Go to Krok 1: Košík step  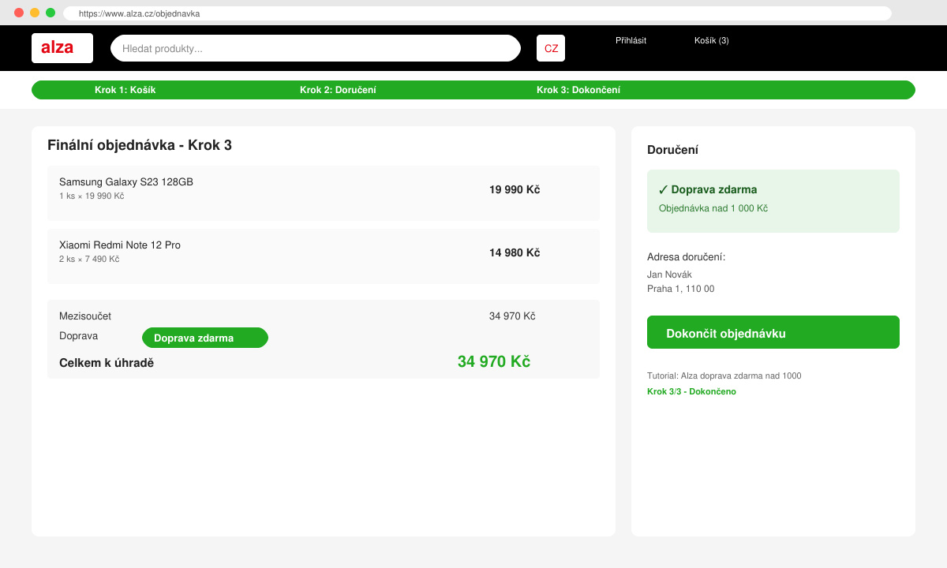[125, 90]
